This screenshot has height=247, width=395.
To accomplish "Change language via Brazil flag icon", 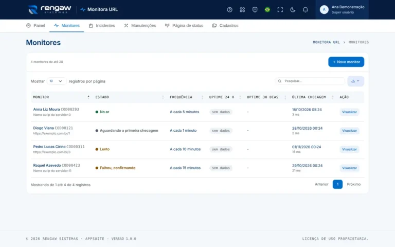I will (x=267, y=10).
